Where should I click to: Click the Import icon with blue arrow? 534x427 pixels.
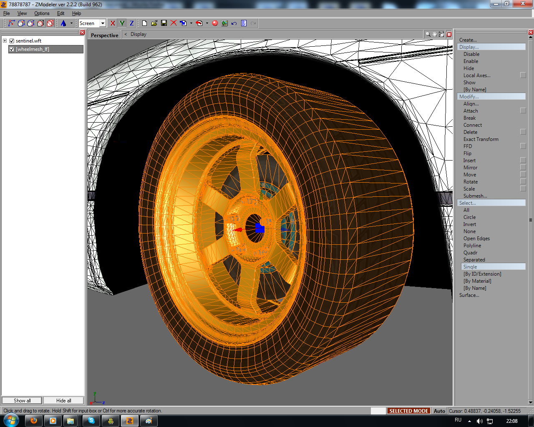click(x=183, y=23)
